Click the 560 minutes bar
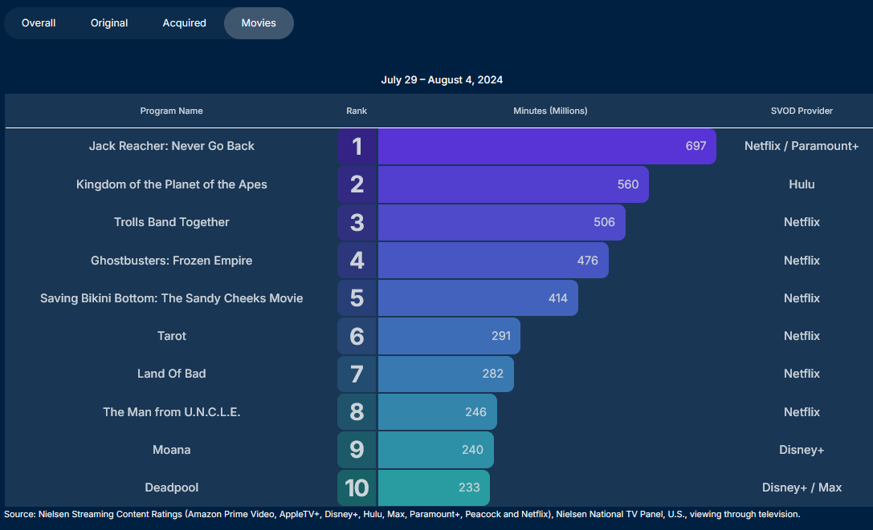The width and height of the screenshot is (873, 530). point(512,184)
